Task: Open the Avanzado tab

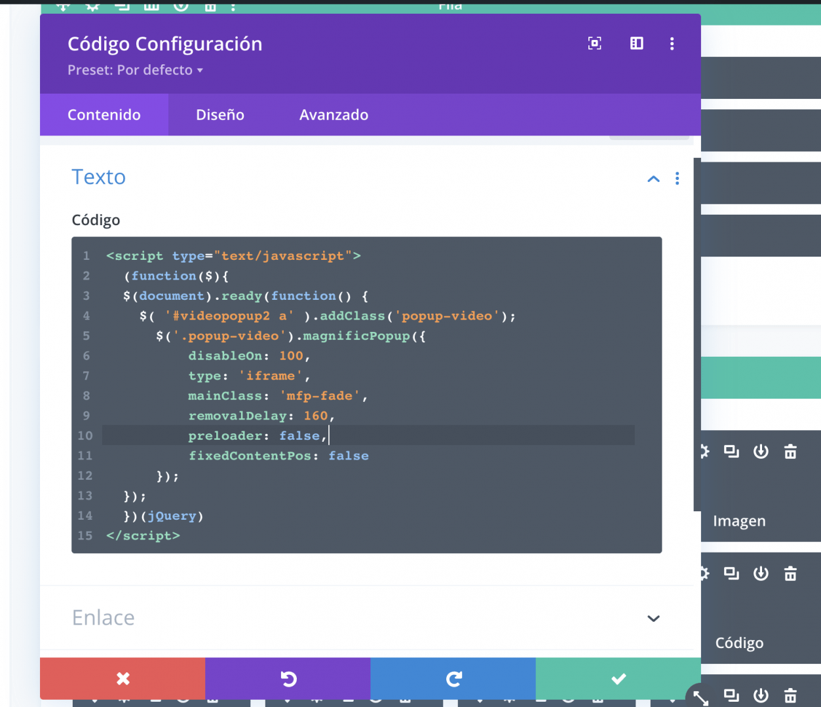Action: point(334,115)
